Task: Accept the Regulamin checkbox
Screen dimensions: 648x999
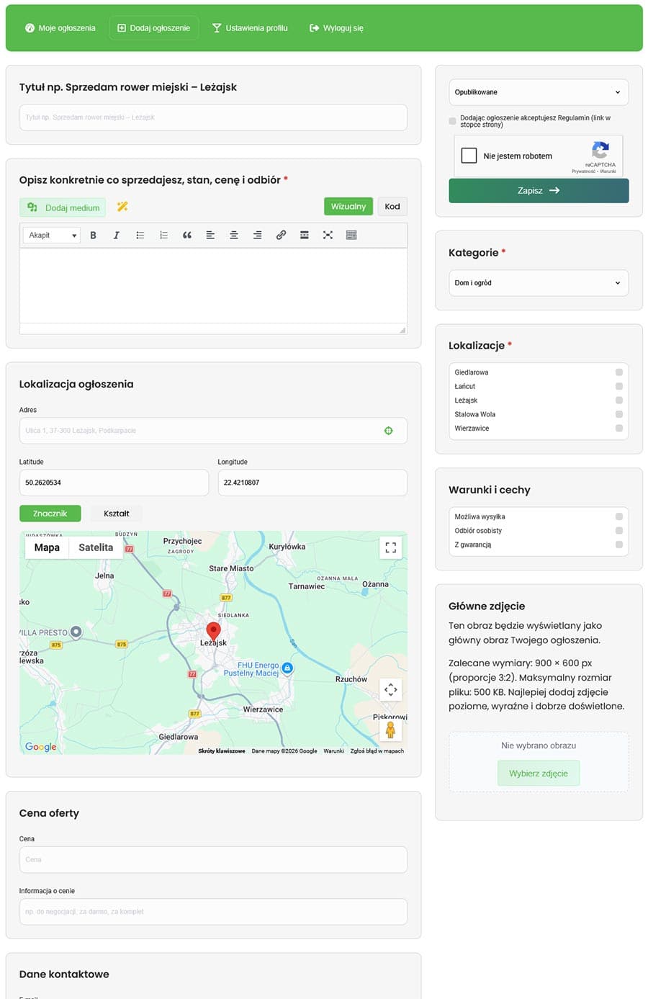Action: click(452, 121)
